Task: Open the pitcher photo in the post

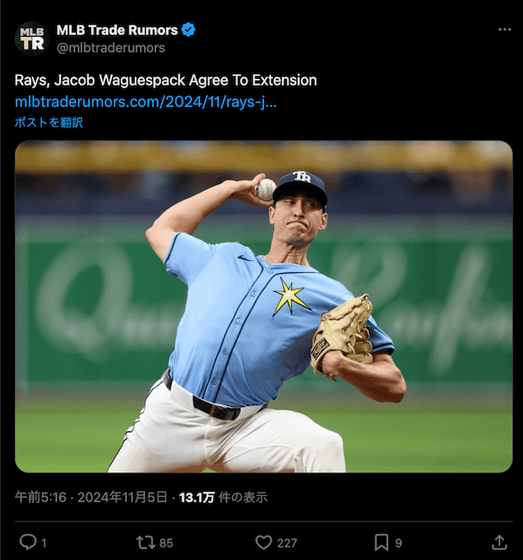Action: [263, 306]
